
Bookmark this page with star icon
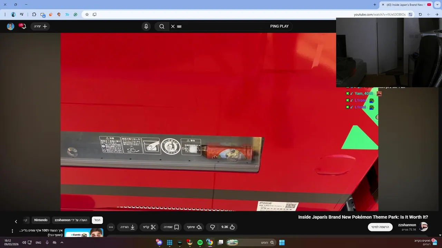pos(87,14)
